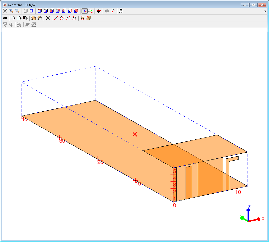Click the last red cube view preset
This screenshot has width=269, height=242.
76,11
